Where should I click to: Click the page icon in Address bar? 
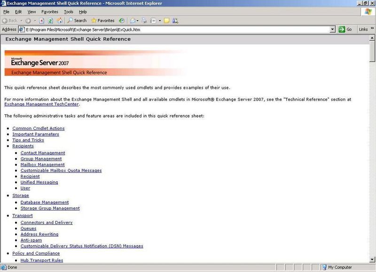coord(22,30)
